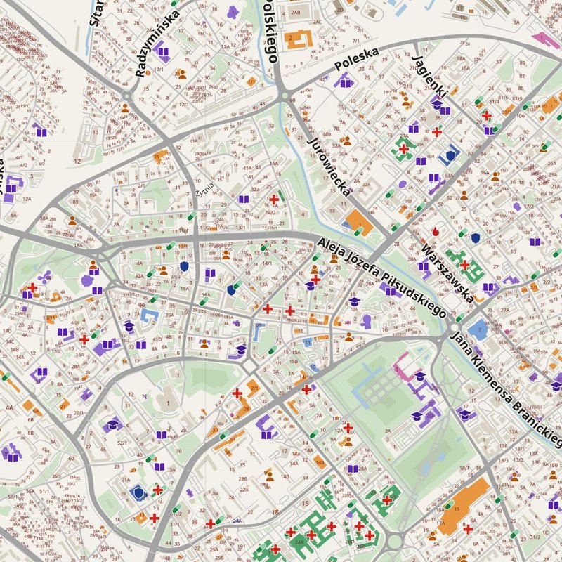Image resolution: width=562 pixels, height=562 pixels.
Task: Click building number 14D
Action: click(7, 331)
